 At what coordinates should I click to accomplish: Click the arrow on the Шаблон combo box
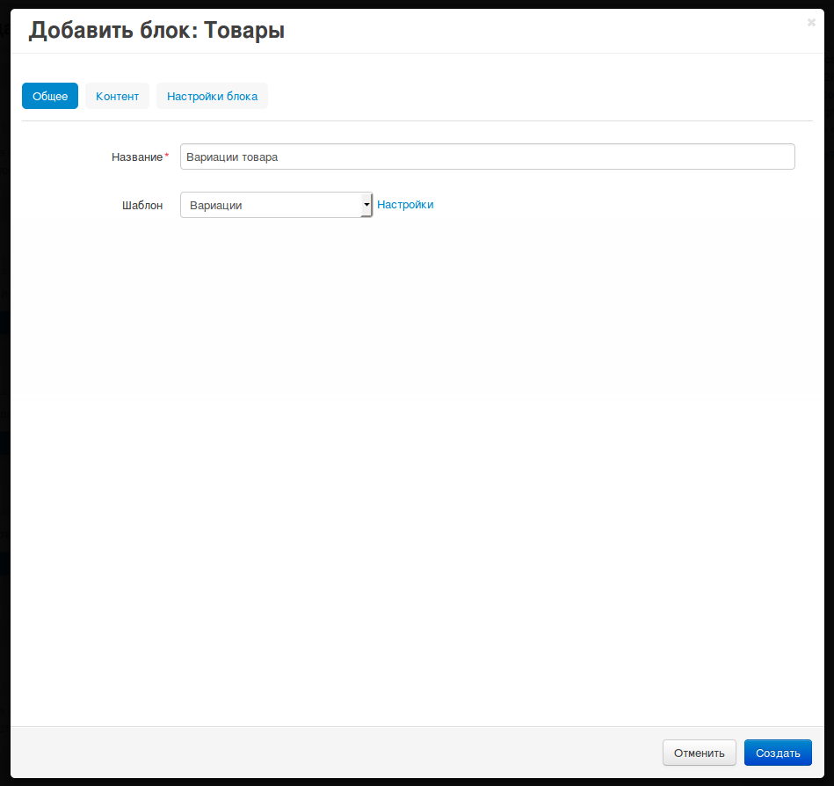[x=366, y=205]
